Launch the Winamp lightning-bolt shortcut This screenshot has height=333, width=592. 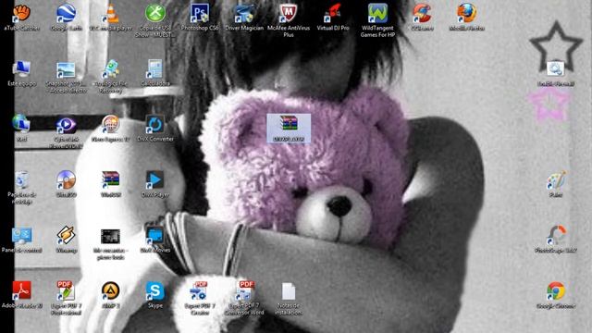[x=66, y=236]
